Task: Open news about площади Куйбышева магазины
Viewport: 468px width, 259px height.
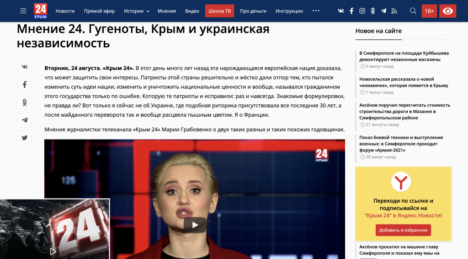Action: coord(404,56)
